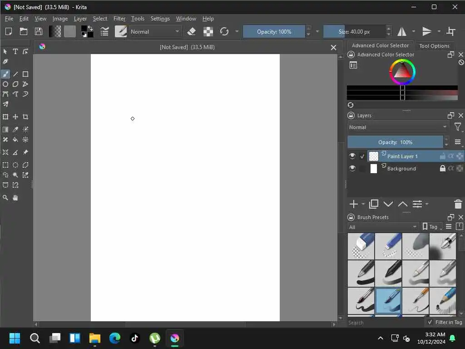Toggle Filter in Tag checkbox
Viewport: 465px width, 349px height.
(430, 322)
